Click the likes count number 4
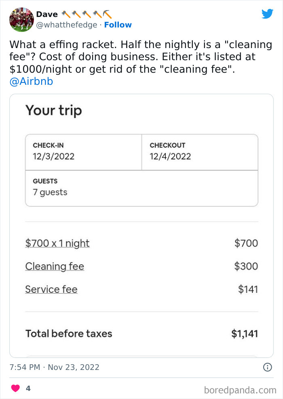Image resolution: width=283 pixels, height=399 pixels. click(x=28, y=388)
